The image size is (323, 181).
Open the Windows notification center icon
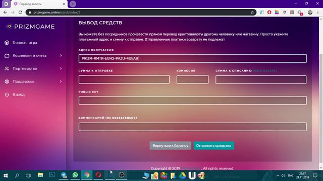315,175
